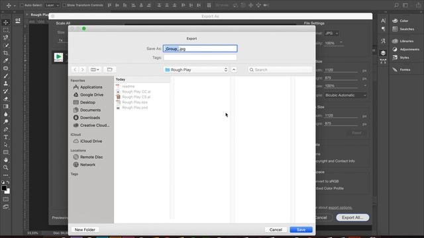
Task: Change the file browser view mode dropdown
Action: (95, 69)
